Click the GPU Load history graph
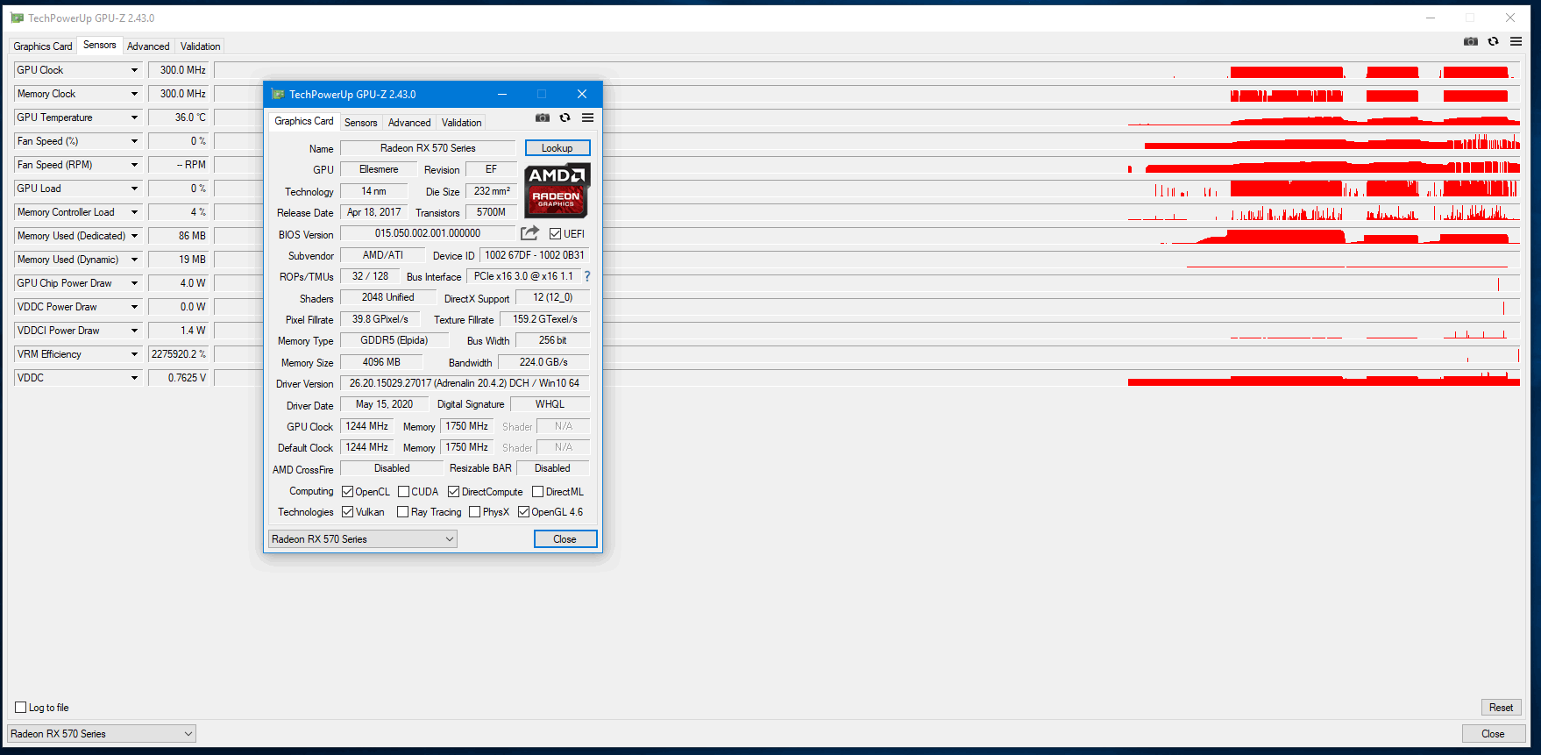Image resolution: width=1541 pixels, height=755 pixels. pyautogui.click(x=867, y=189)
